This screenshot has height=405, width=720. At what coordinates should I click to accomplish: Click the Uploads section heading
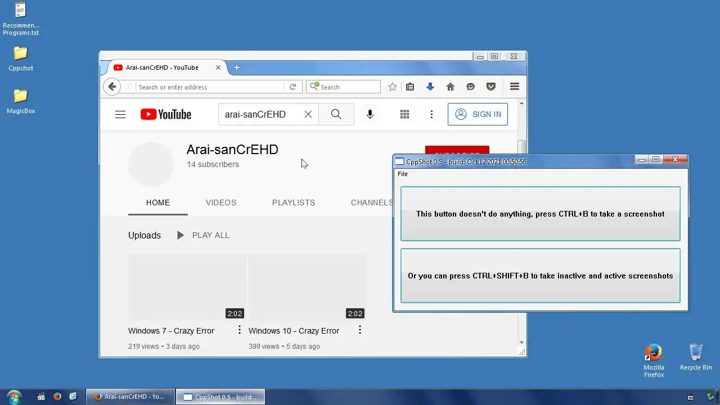(145, 235)
